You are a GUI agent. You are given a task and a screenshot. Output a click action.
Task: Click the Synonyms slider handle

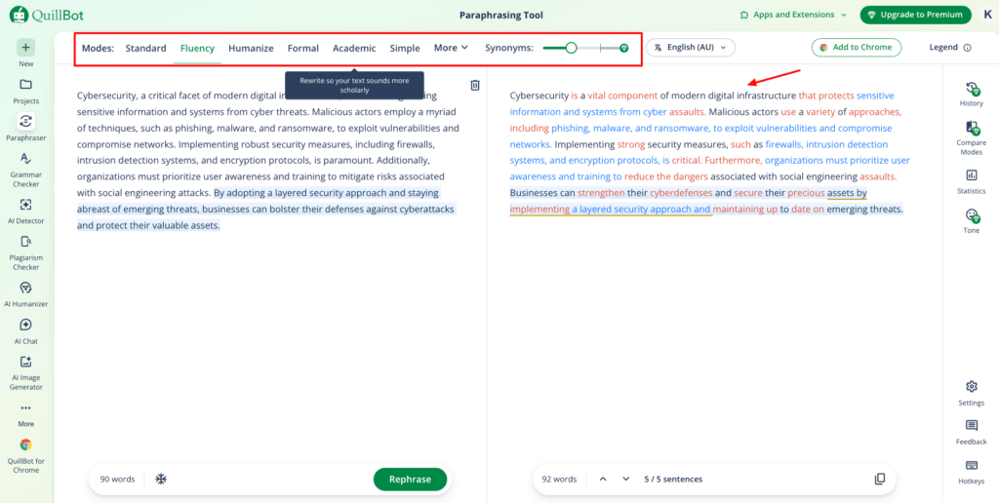point(572,48)
